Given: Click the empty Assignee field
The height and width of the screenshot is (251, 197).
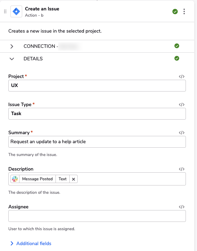Looking at the screenshot, I should 97,216.
